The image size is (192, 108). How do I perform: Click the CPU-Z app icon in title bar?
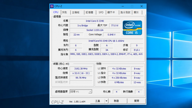point(52,6)
